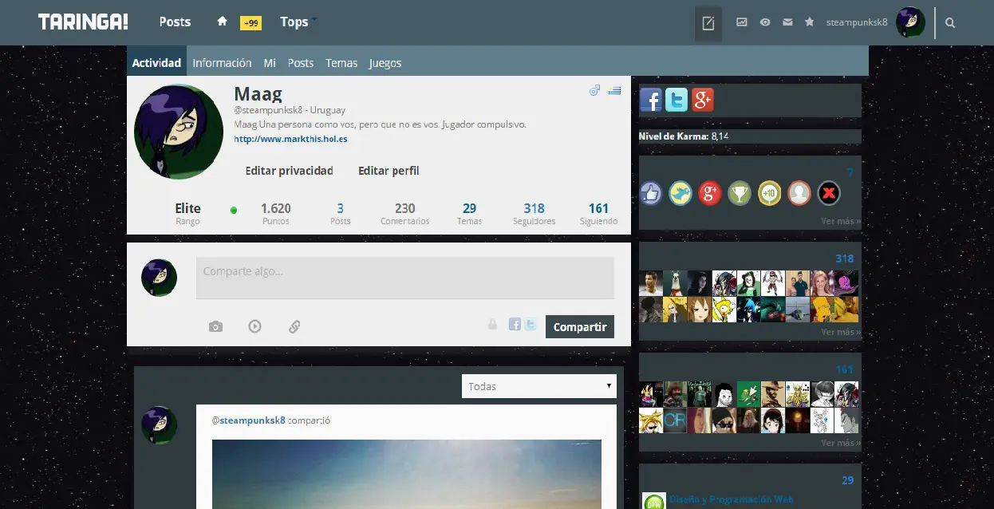Open the blue bird medal badge
The width and height of the screenshot is (994, 509).
(680, 193)
